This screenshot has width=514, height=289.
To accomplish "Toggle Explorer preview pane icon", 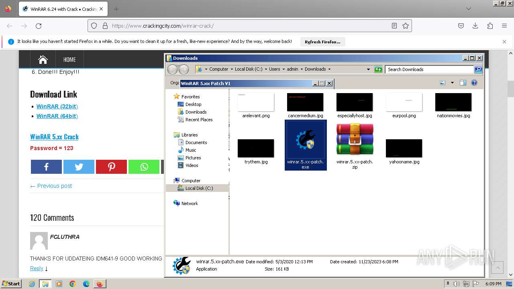I will tap(463, 83).
